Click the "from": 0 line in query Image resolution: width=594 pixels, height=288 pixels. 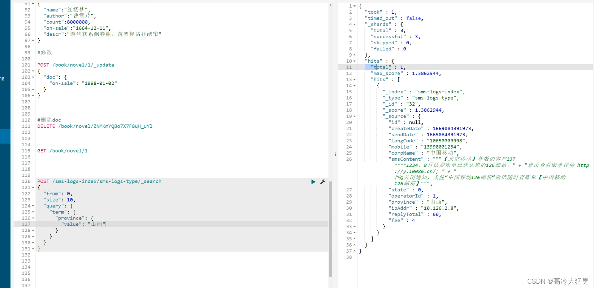tap(58, 194)
